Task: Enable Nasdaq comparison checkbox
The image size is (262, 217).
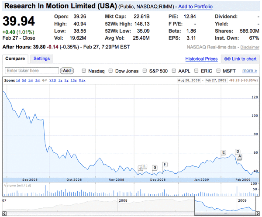Action: 84,71
